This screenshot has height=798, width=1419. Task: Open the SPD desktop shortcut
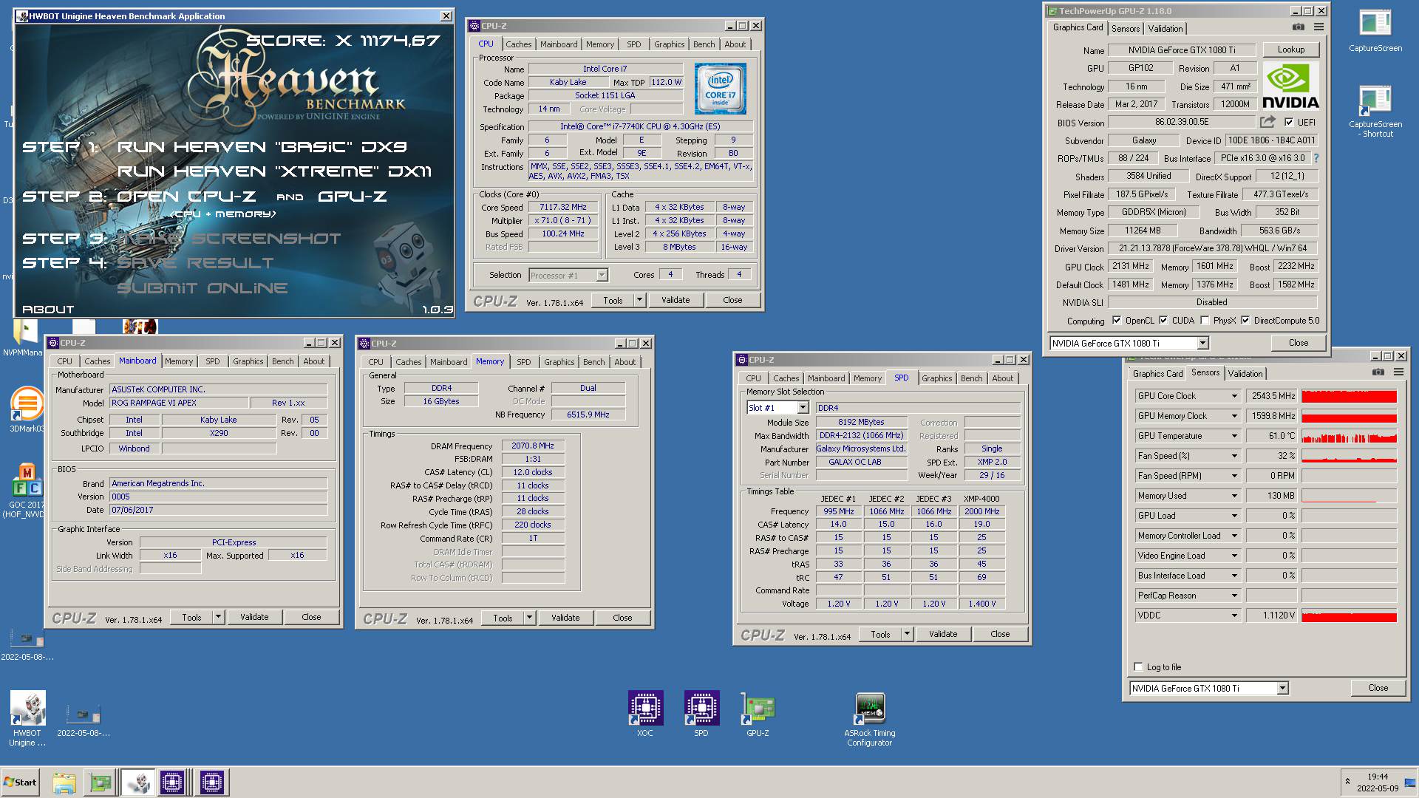point(701,714)
